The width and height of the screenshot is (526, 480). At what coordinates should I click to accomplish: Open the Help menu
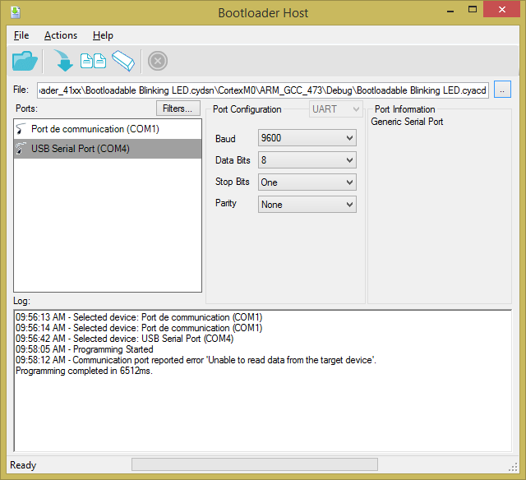coord(103,35)
